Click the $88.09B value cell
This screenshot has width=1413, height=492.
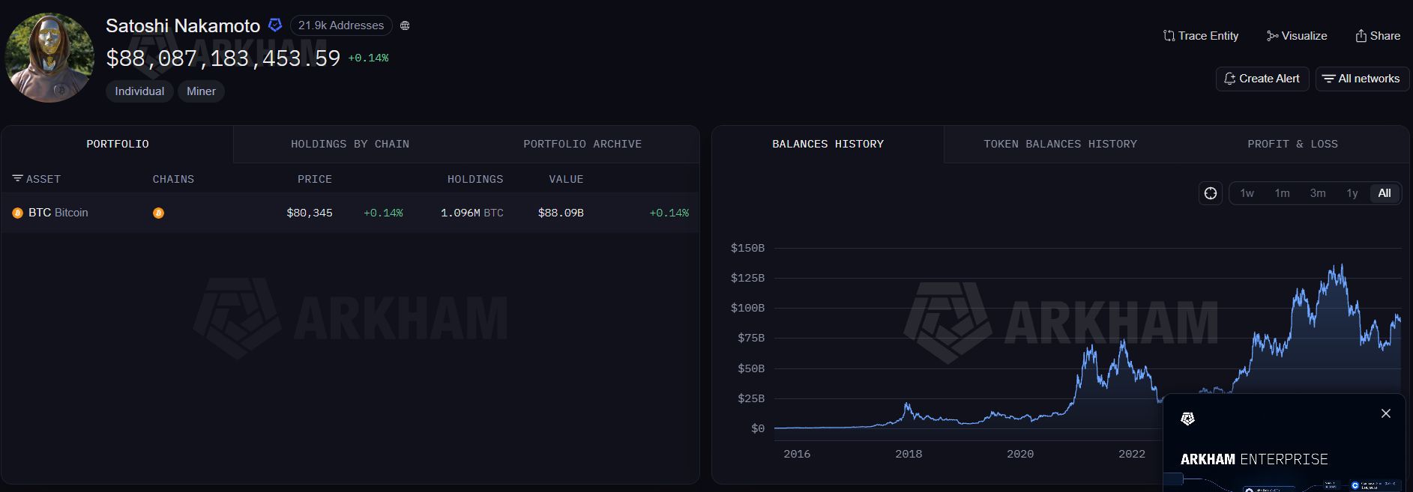coord(561,213)
